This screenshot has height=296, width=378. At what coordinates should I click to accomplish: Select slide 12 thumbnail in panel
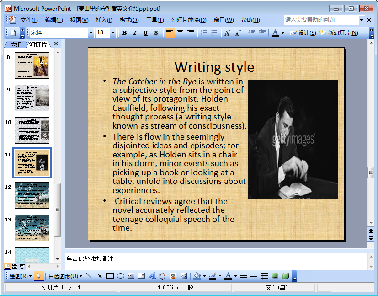pyautogui.click(x=32, y=195)
